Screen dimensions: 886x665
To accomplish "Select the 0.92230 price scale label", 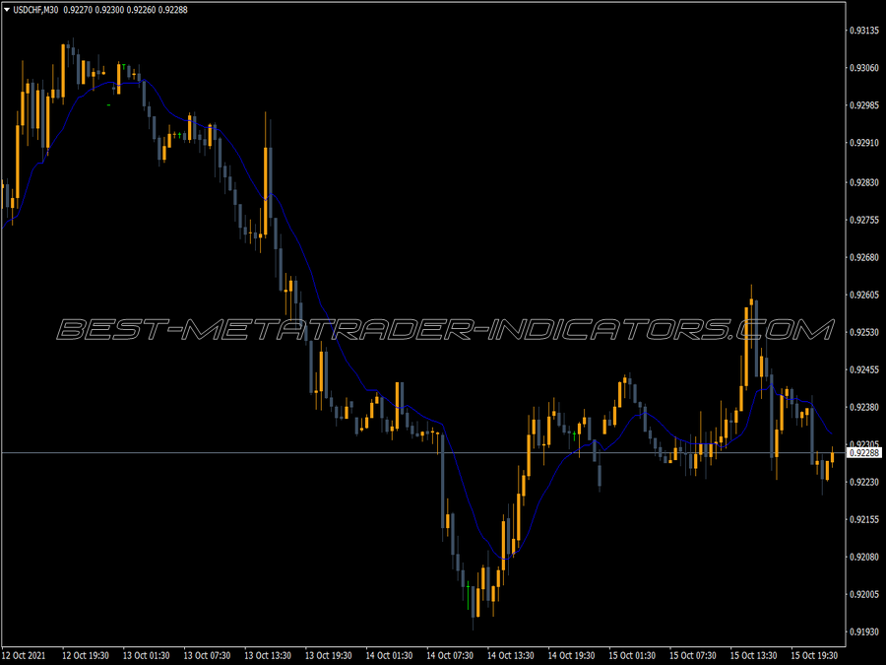I will (x=864, y=483).
